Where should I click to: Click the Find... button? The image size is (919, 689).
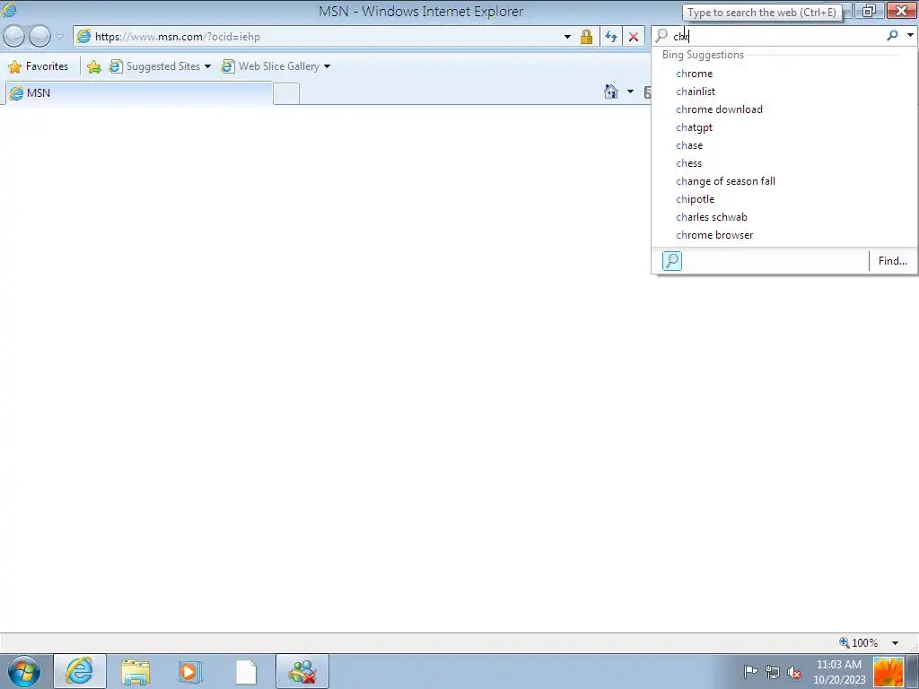tap(892, 261)
